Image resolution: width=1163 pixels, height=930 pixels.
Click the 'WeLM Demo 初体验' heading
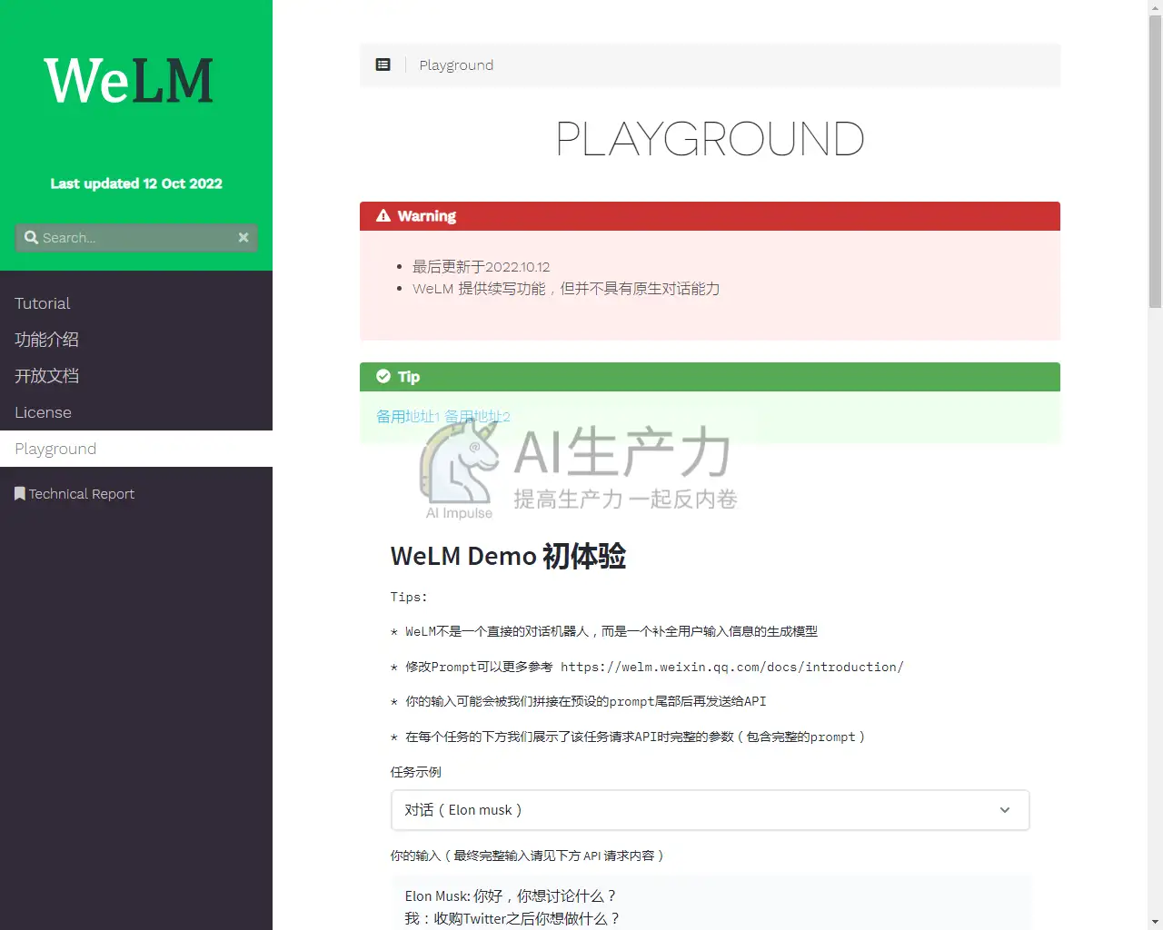(508, 556)
